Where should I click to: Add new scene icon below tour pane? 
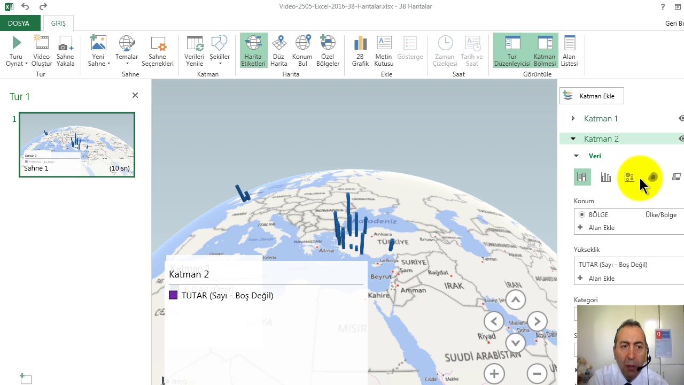pyautogui.click(x=26, y=379)
